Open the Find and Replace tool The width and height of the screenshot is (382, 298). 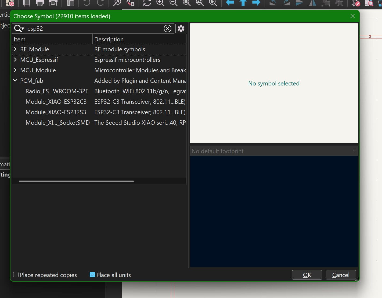pos(131,3)
